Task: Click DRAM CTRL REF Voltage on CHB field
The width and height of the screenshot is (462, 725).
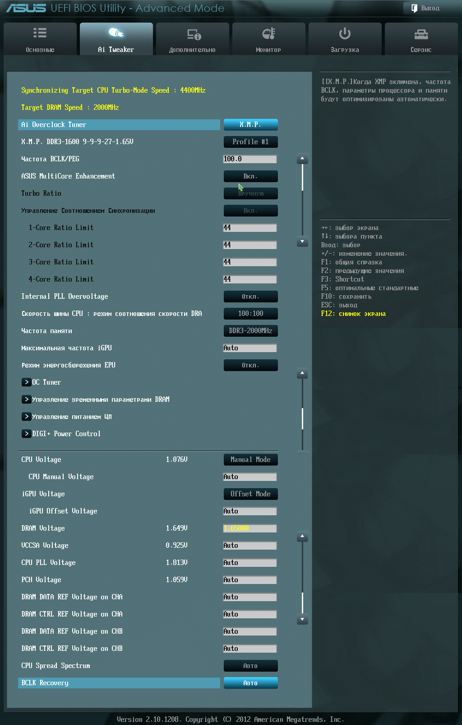Action: (x=250, y=649)
